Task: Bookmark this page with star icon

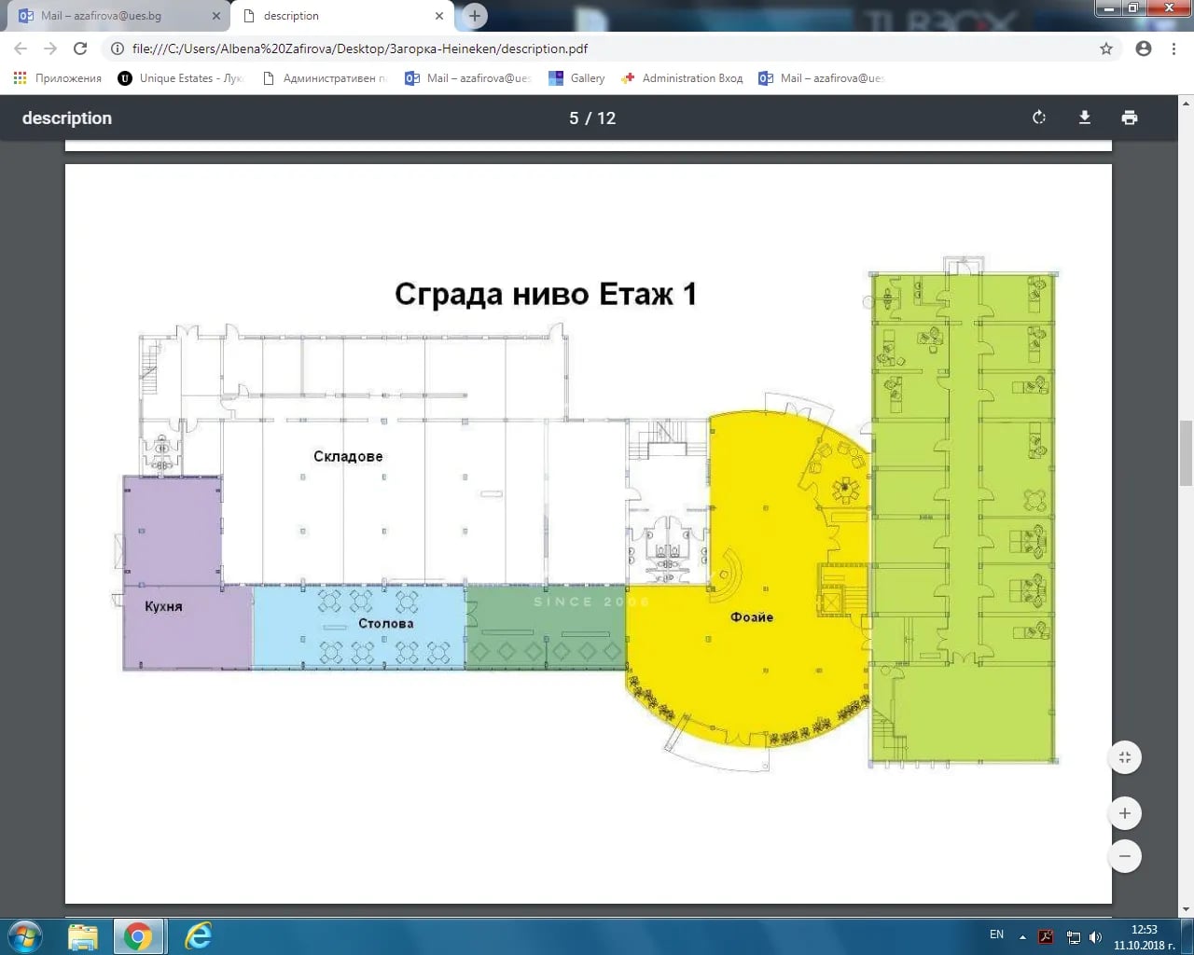Action: (1106, 48)
